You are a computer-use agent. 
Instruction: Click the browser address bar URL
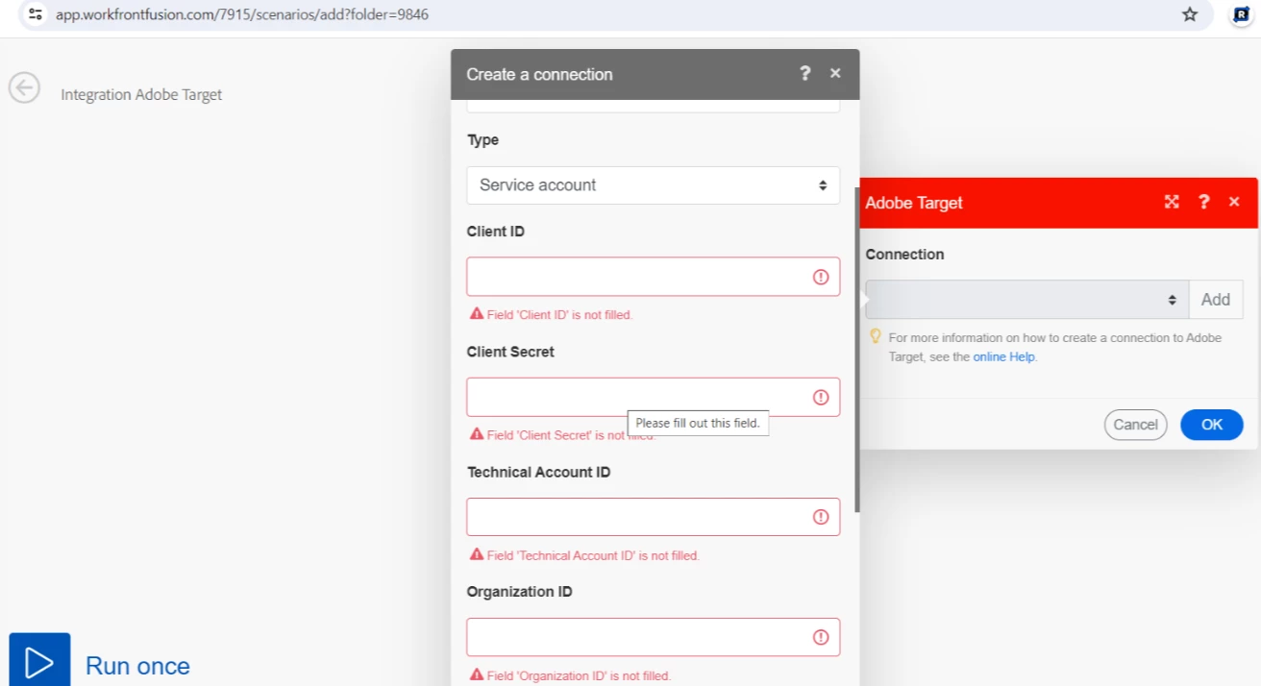(242, 14)
